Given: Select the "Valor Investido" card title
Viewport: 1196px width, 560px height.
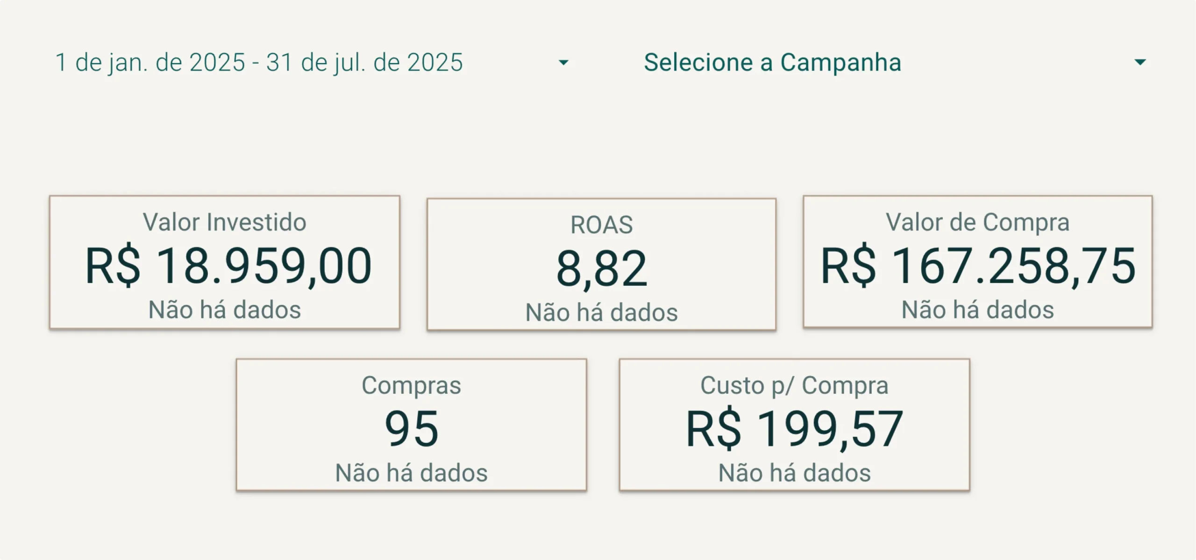Looking at the screenshot, I should pyautogui.click(x=224, y=222).
